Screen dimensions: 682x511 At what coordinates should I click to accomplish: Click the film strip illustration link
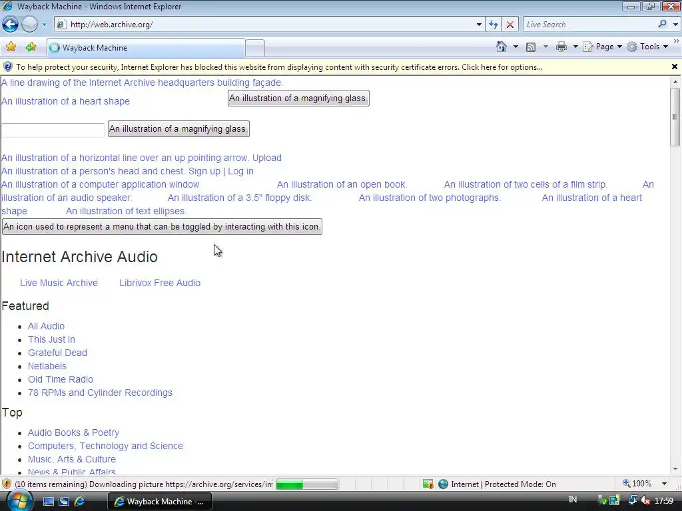525,184
